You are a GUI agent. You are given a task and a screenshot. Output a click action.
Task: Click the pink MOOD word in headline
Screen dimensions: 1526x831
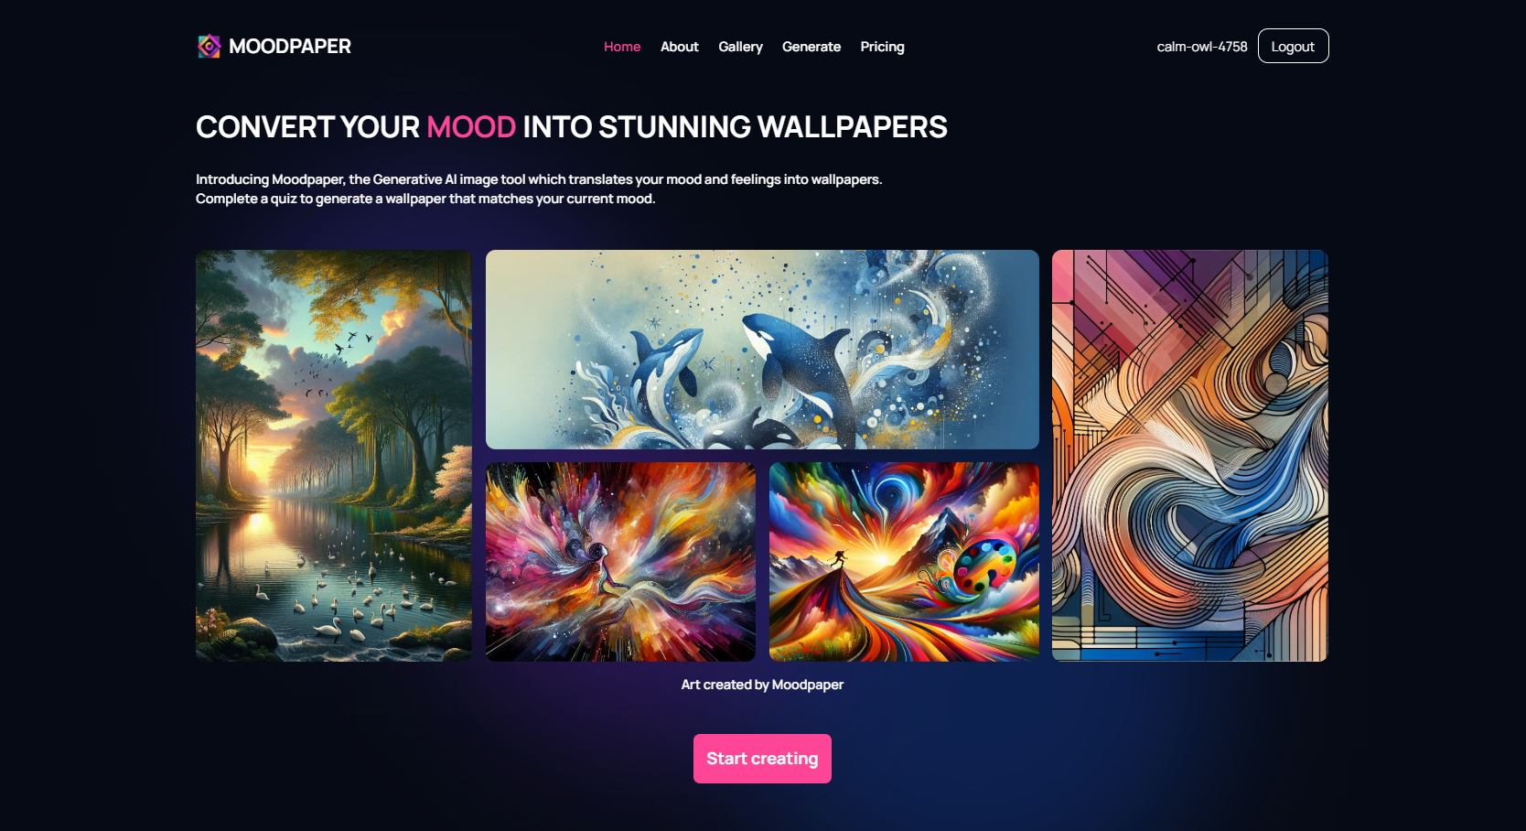point(471,127)
